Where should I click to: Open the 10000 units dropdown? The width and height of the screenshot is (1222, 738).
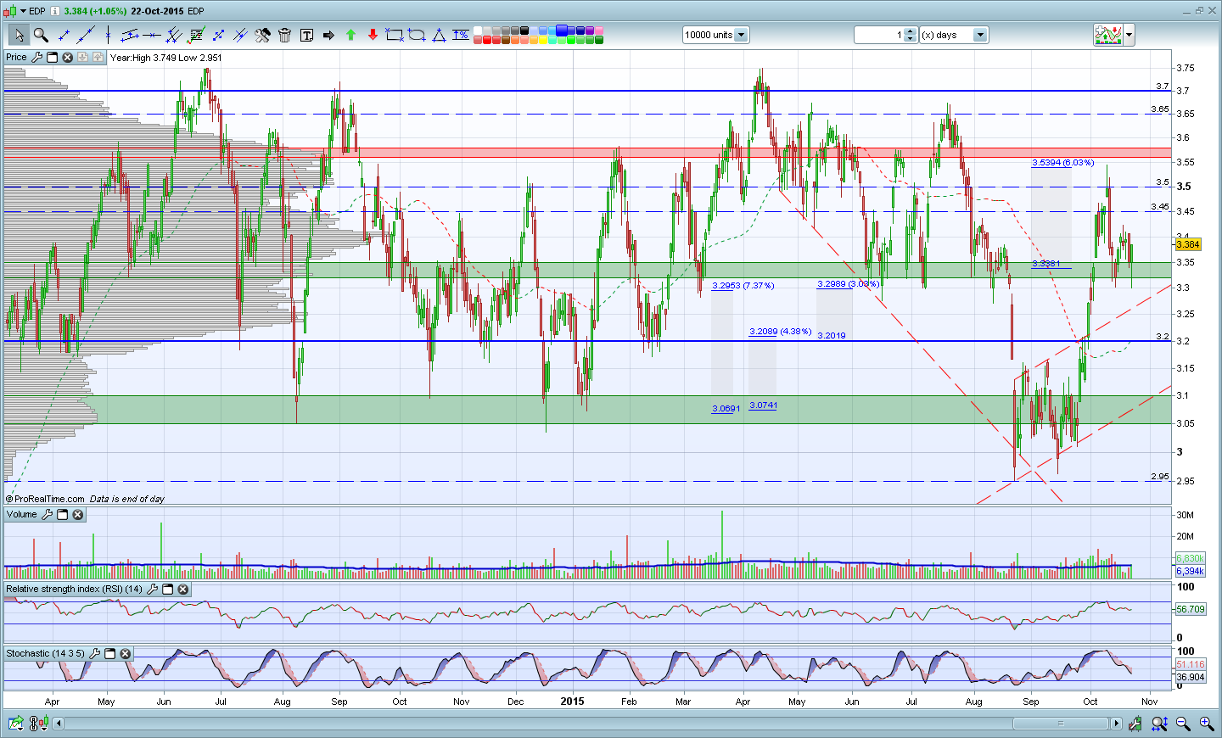point(741,35)
